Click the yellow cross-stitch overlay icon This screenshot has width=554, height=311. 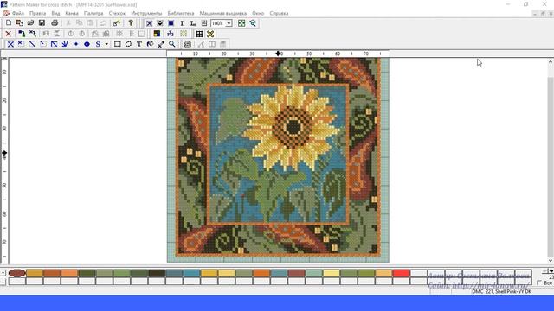point(210,34)
